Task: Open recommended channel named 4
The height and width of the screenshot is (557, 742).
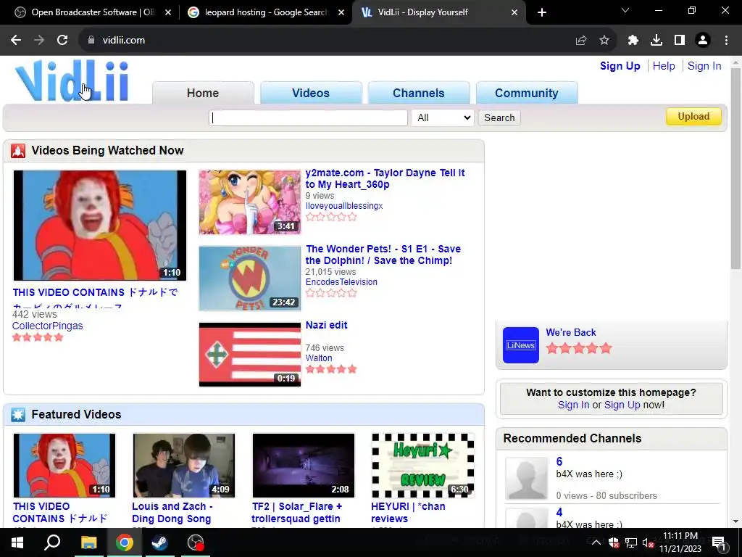Action: click(x=559, y=513)
